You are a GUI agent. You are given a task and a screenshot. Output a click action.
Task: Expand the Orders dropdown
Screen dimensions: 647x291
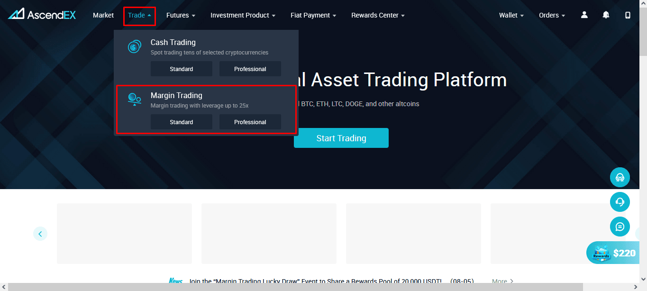[x=552, y=15]
